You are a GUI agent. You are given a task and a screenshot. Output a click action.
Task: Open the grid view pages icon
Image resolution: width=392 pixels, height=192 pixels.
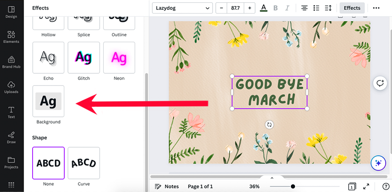tap(352, 187)
